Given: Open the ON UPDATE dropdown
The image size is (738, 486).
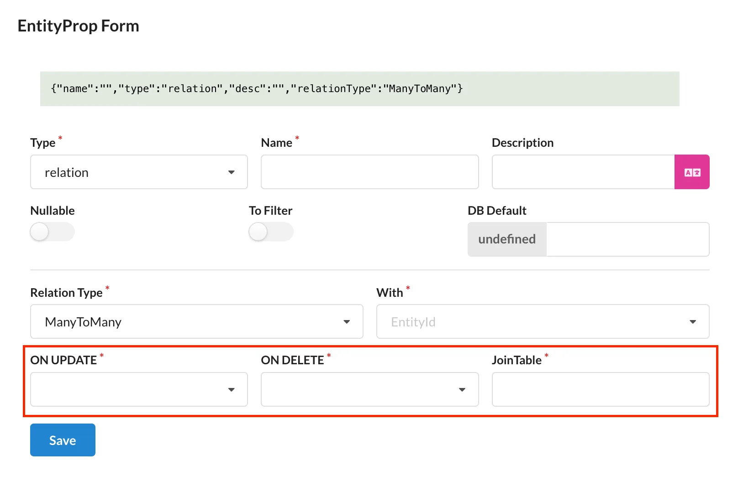Looking at the screenshot, I should (139, 389).
